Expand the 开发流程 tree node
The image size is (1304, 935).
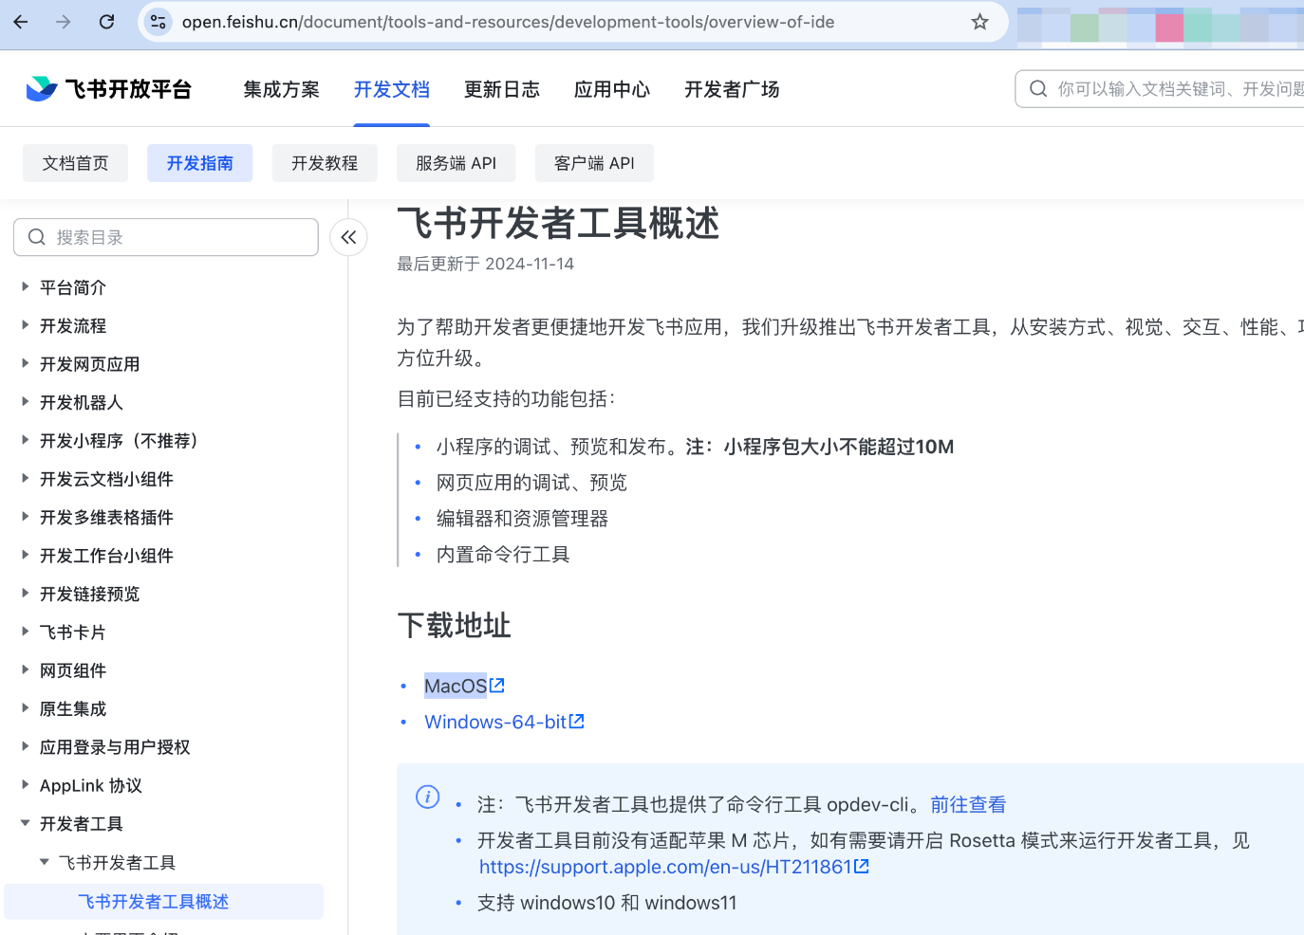tap(26, 325)
